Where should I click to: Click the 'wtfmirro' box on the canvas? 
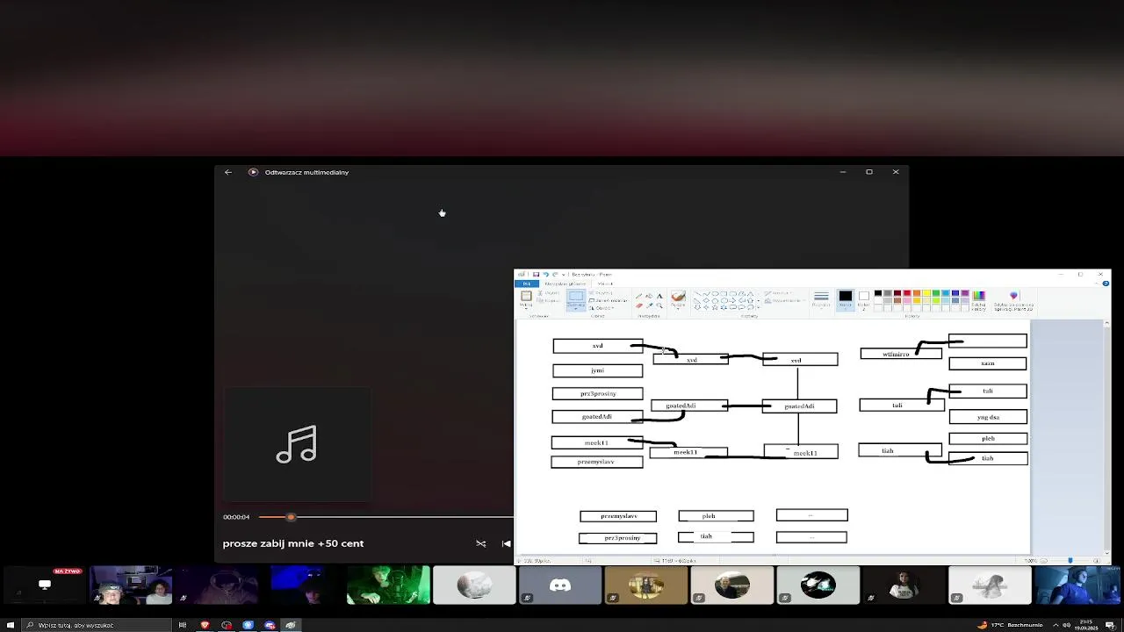pyautogui.click(x=901, y=354)
